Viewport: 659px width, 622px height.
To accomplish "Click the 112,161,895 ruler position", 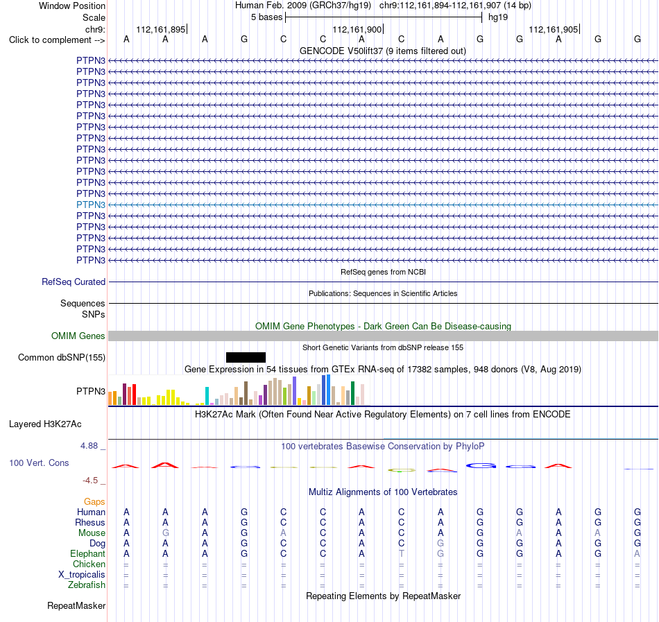I will coord(160,29).
